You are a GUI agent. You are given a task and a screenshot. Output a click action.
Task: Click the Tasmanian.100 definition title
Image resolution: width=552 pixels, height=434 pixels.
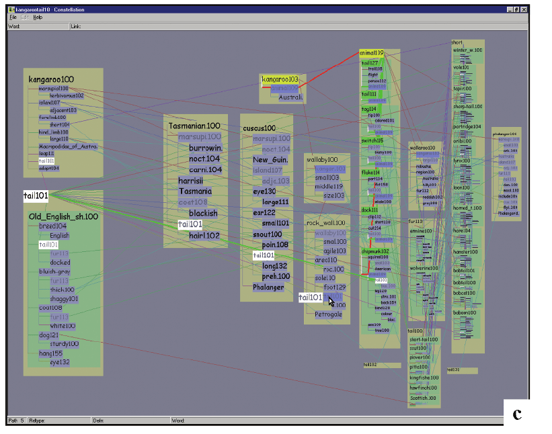coord(194,126)
